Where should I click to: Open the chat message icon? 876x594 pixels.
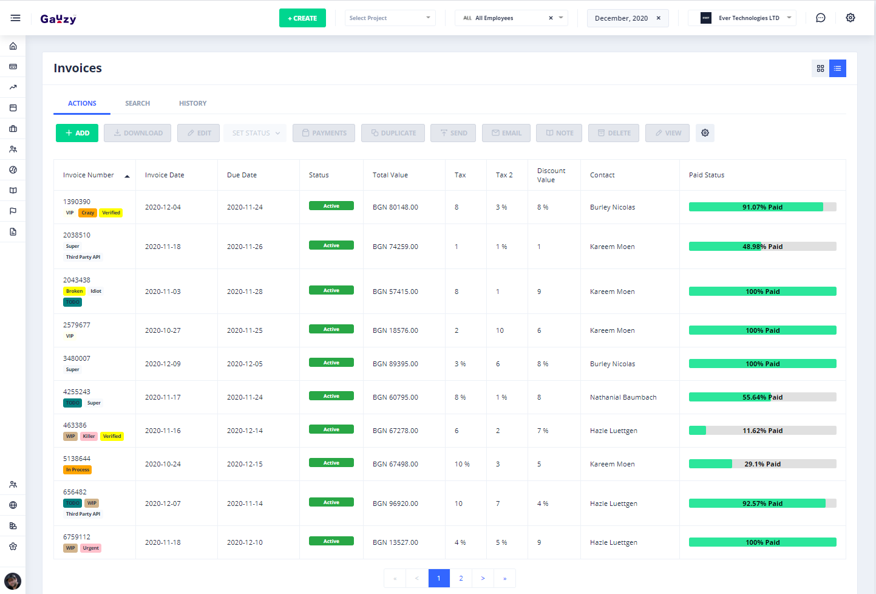(820, 18)
